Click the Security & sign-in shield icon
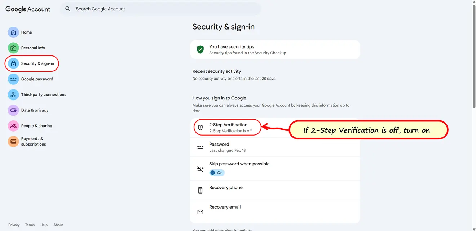 tap(13, 63)
